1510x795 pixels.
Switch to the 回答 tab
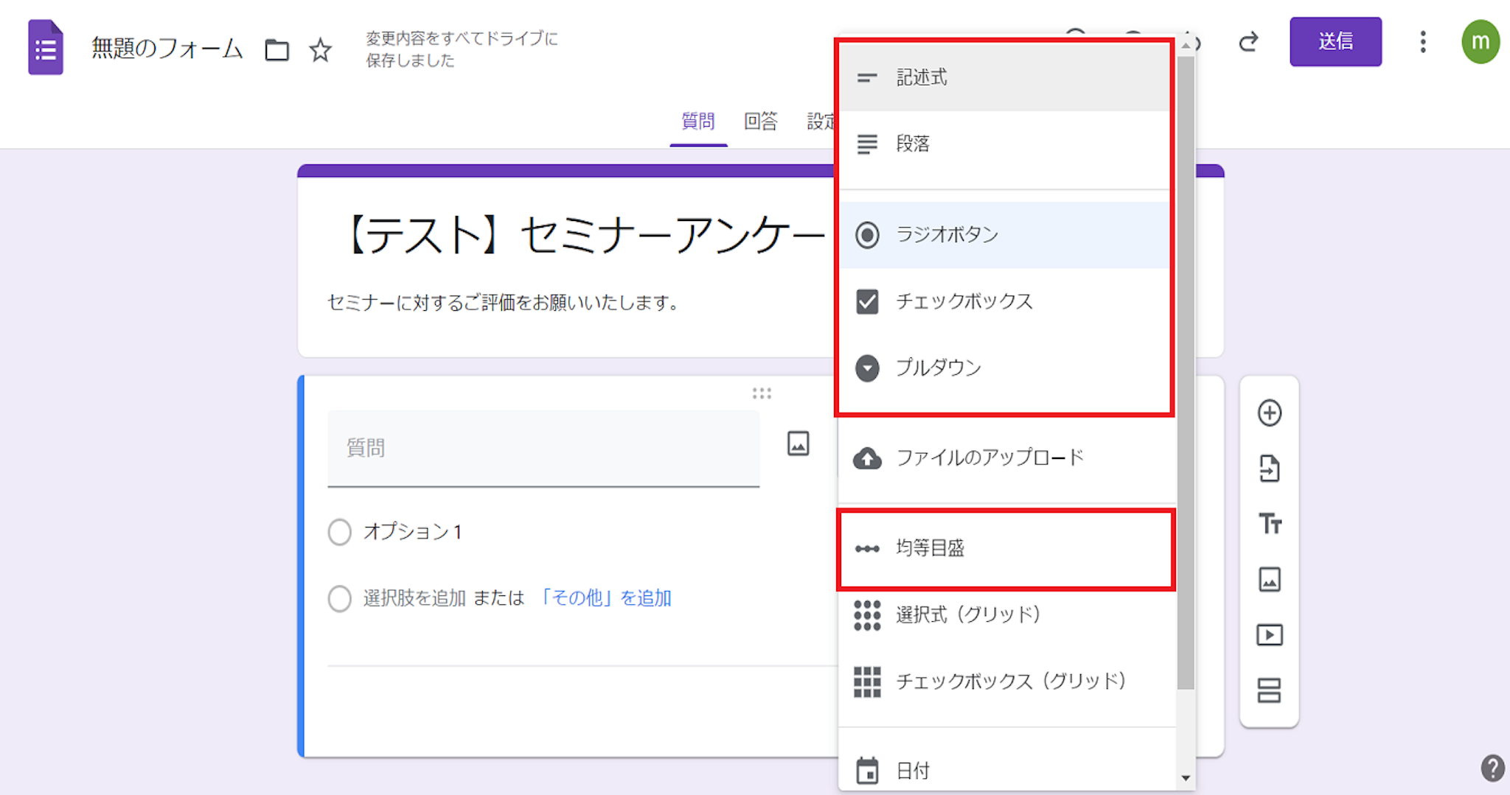coord(760,122)
